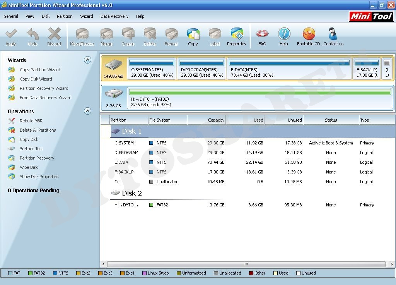The image size is (396, 285).
Task: Click the scrollbar left arrow
Action: (x=103, y=264)
